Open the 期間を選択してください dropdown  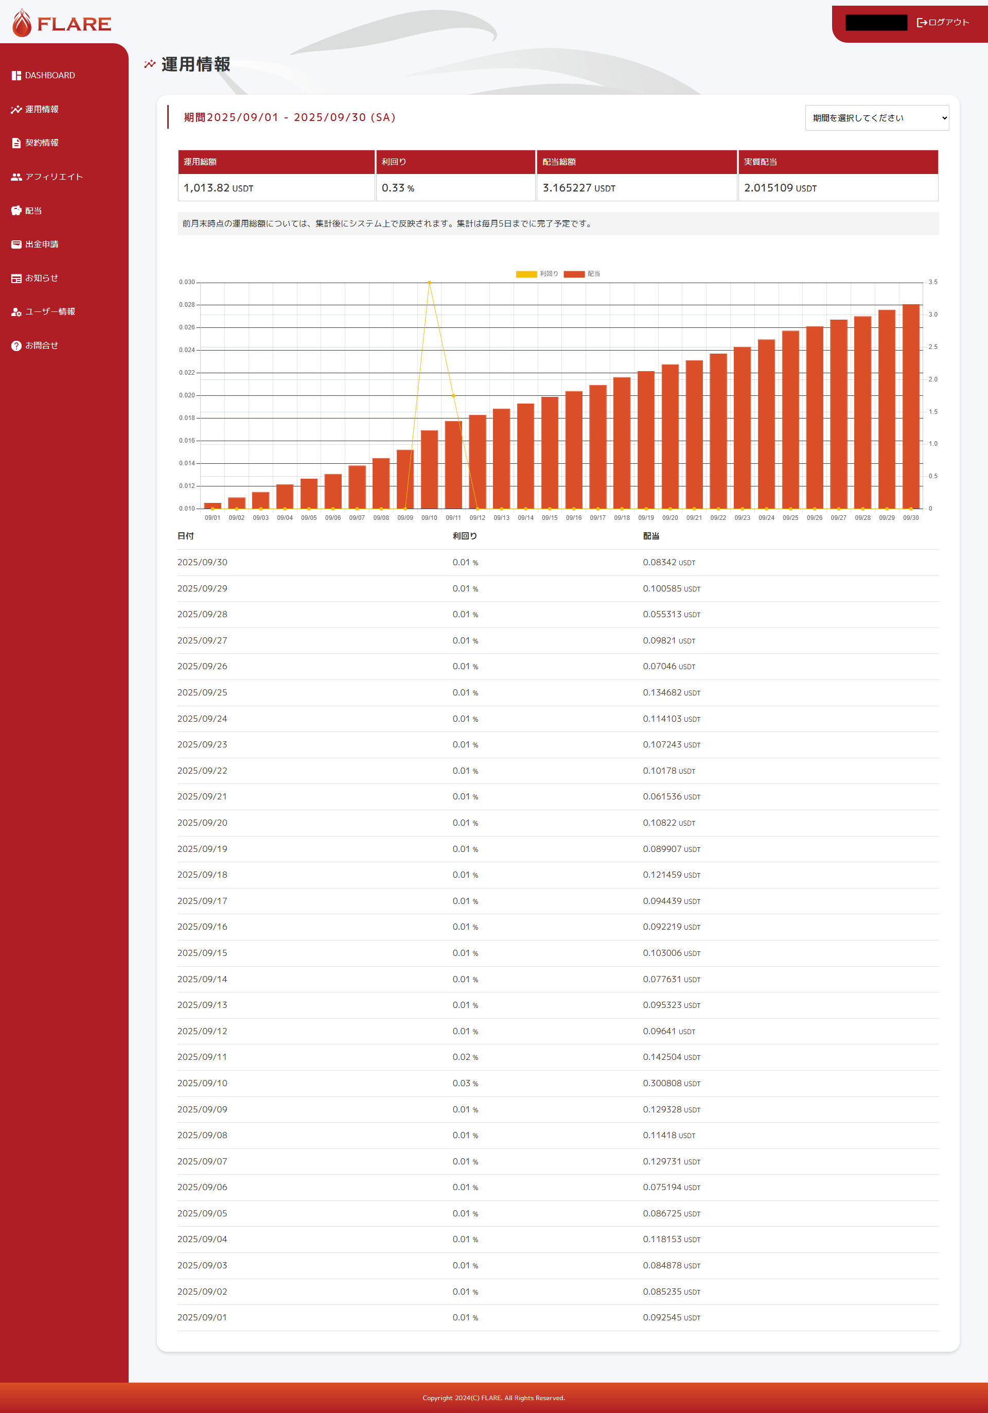point(877,118)
